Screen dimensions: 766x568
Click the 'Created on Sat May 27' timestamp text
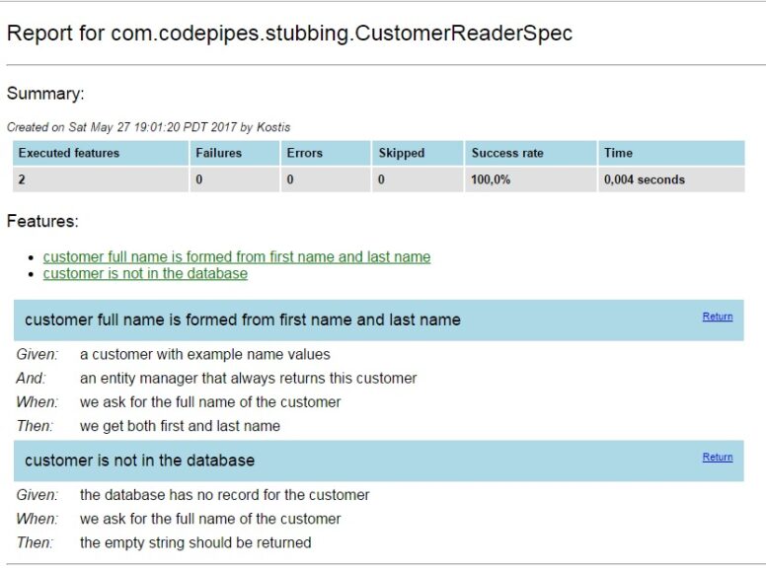(148, 127)
